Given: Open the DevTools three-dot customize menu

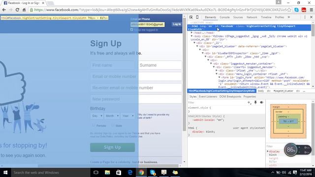Looking at the screenshot, I should point(305,17).
